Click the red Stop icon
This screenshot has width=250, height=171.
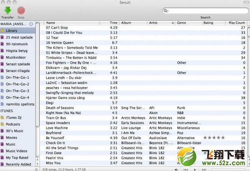pyautogui.click(x=21, y=10)
